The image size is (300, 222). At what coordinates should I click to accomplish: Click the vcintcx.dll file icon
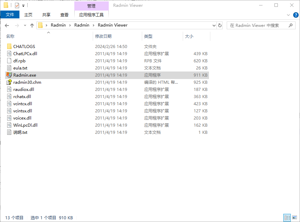click(x=9, y=104)
